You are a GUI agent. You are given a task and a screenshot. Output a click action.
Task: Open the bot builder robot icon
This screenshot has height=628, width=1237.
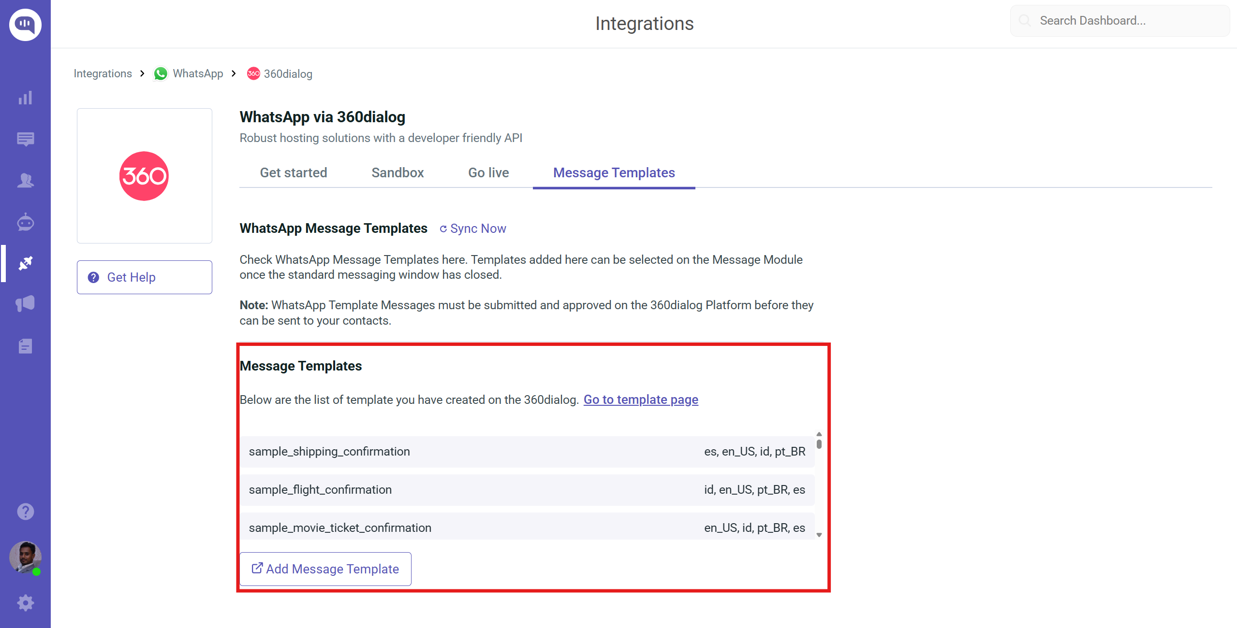click(25, 222)
